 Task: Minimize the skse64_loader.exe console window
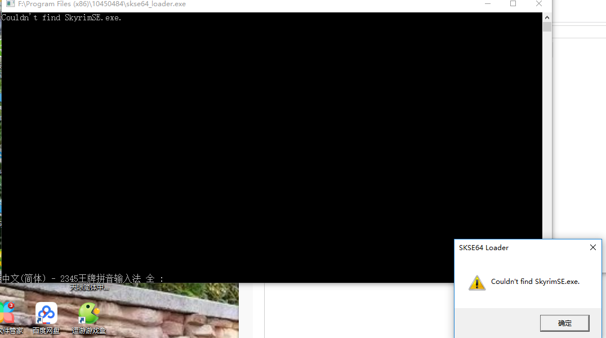coord(488,4)
